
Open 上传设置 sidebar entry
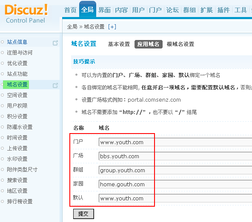point(17,148)
